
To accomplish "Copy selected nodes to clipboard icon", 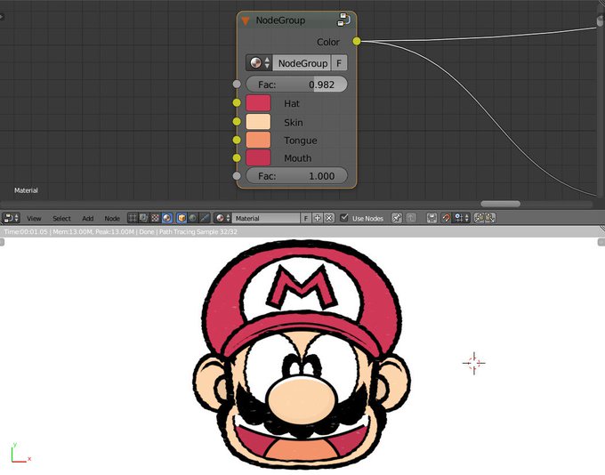I will click(x=479, y=218).
